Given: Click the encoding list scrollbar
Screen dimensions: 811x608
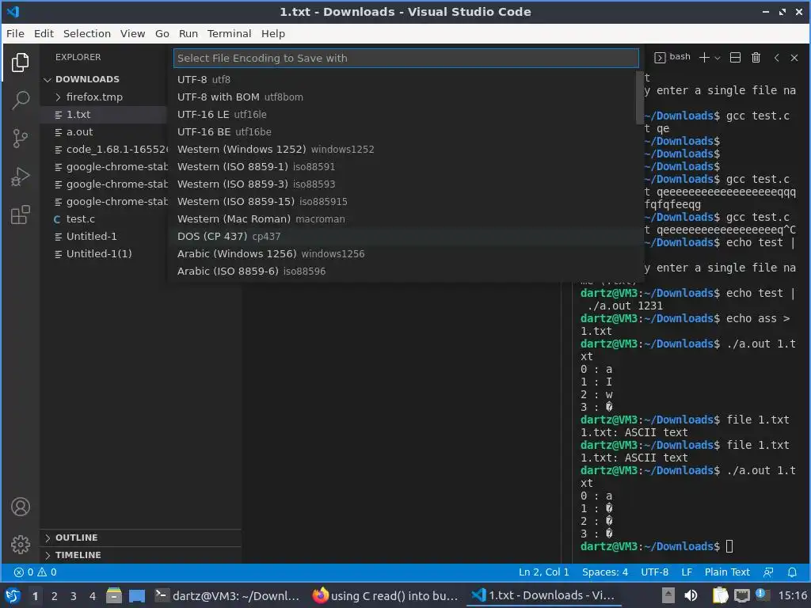Looking at the screenshot, I should click(x=639, y=97).
